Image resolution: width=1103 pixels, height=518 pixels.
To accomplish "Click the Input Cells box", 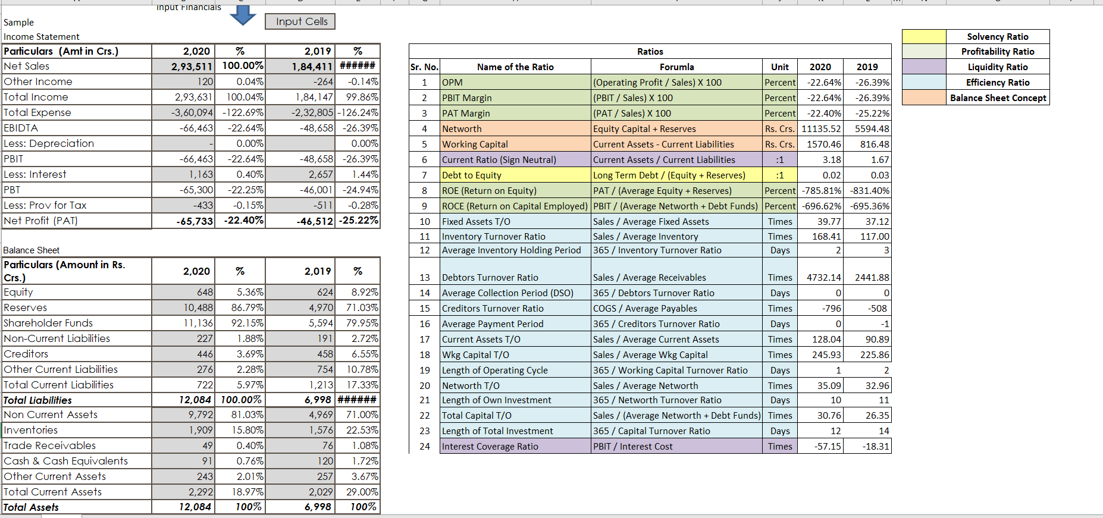I will pos(300,21).
